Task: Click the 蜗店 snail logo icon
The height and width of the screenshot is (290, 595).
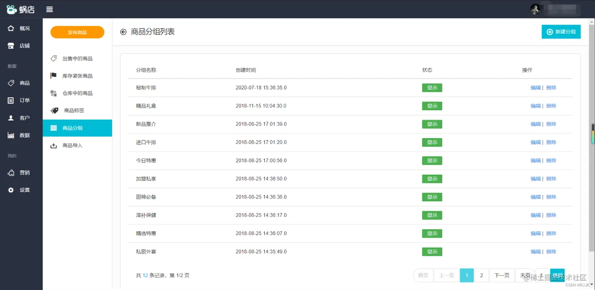Action: click(x=11, y=9)
